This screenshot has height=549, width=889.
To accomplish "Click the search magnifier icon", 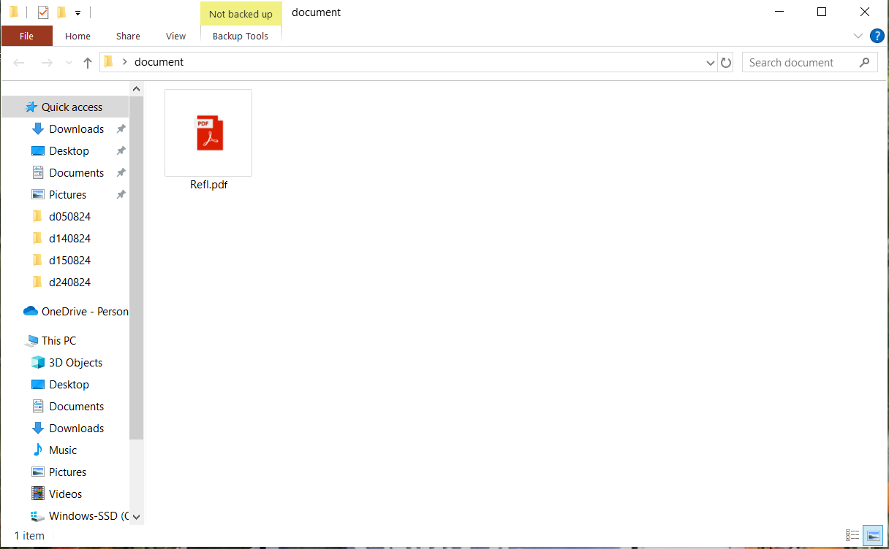I will (865, 62).
